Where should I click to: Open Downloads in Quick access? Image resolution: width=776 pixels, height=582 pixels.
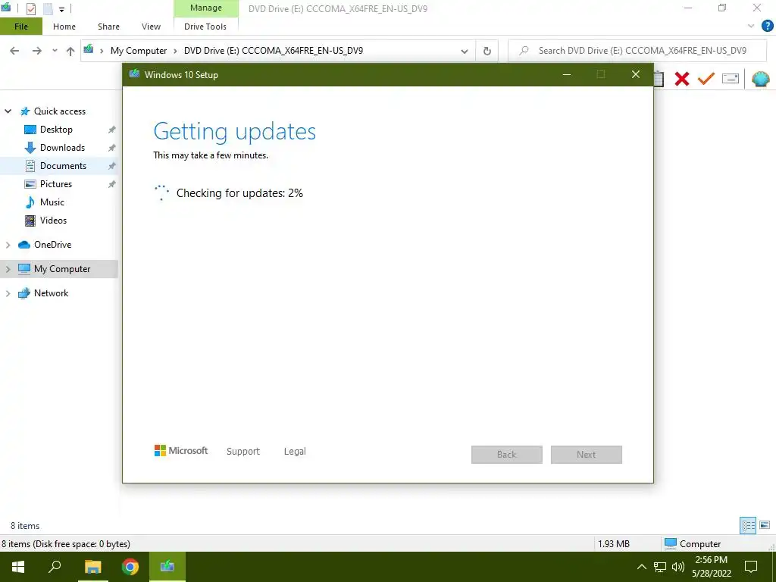coord(62,148)
